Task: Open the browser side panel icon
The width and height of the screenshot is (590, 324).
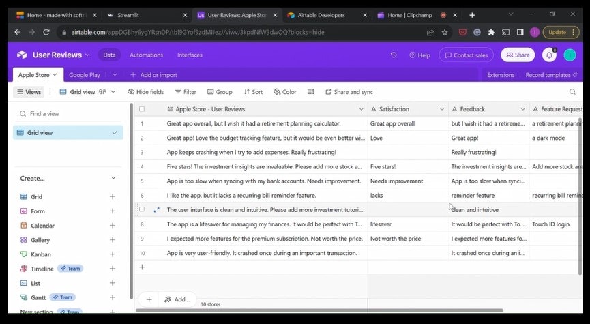Action: click(520, 32)
